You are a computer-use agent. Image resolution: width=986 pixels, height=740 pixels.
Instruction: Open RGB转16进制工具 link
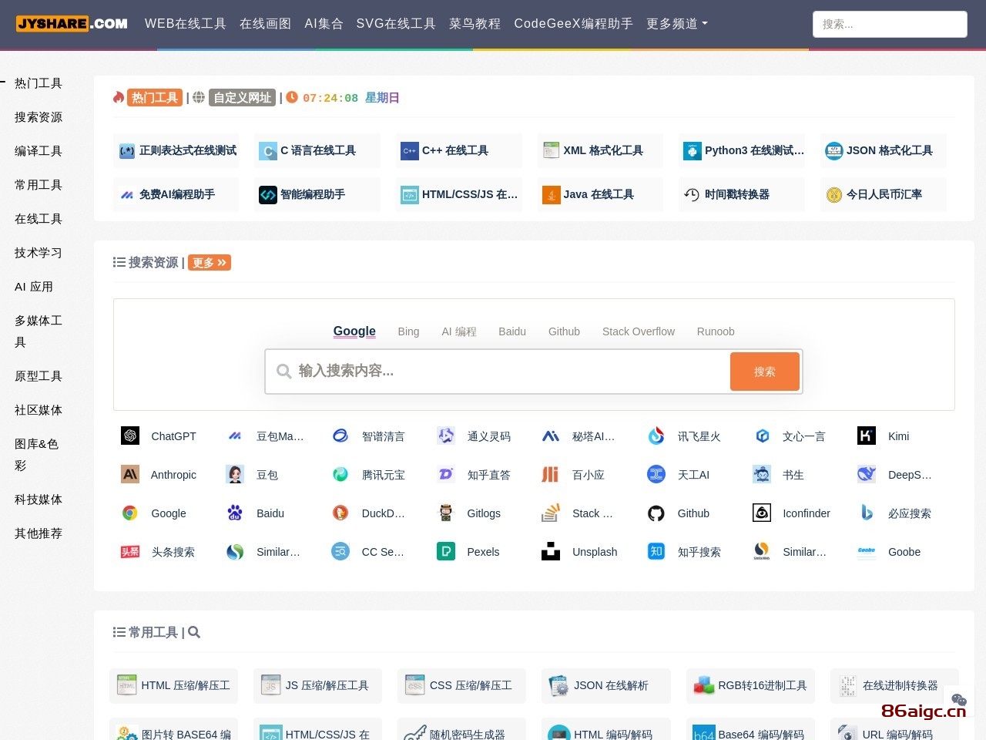point(750,685)
